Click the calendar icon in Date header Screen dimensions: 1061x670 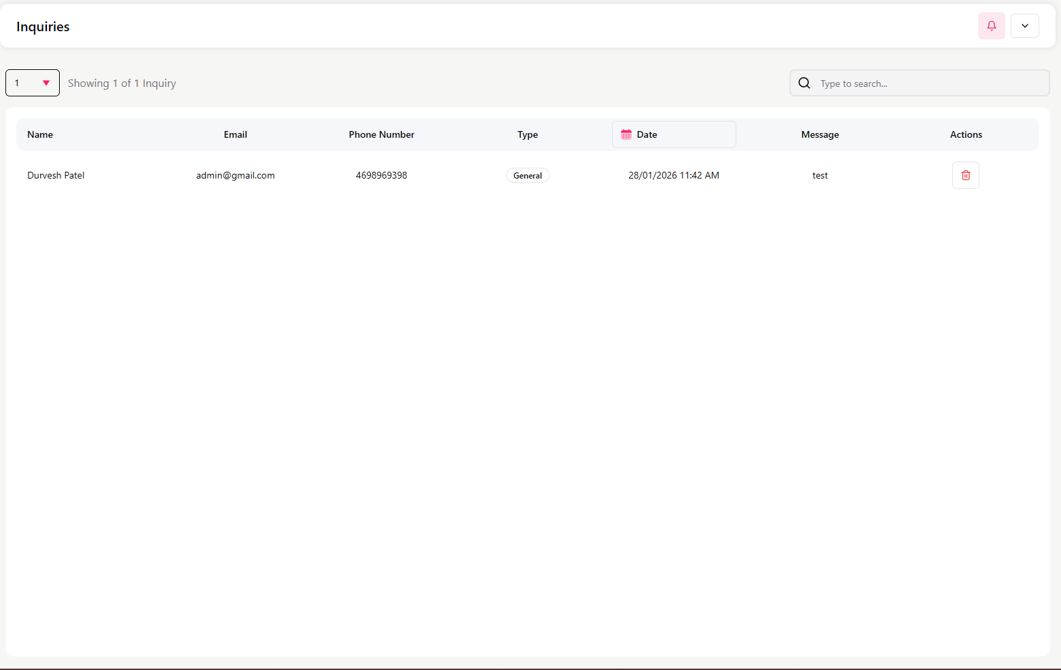(626, 134)
